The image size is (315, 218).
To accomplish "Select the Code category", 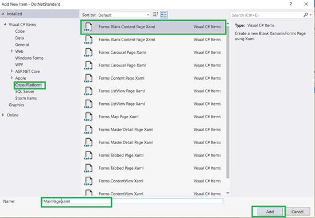I will [20, 32].
